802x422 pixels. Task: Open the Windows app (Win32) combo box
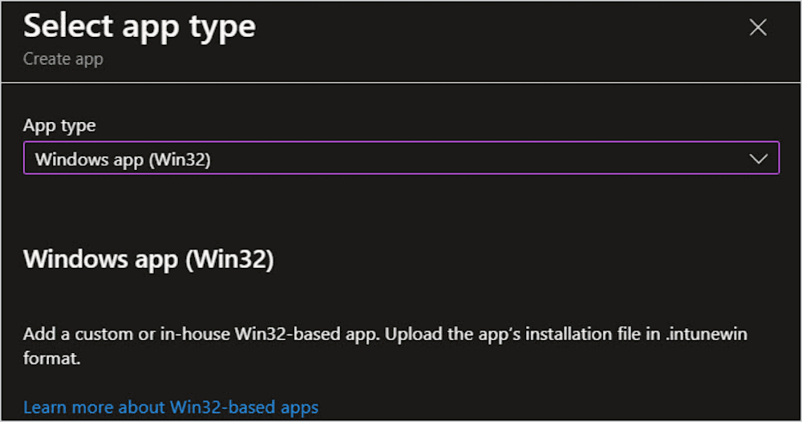(402, 158)
